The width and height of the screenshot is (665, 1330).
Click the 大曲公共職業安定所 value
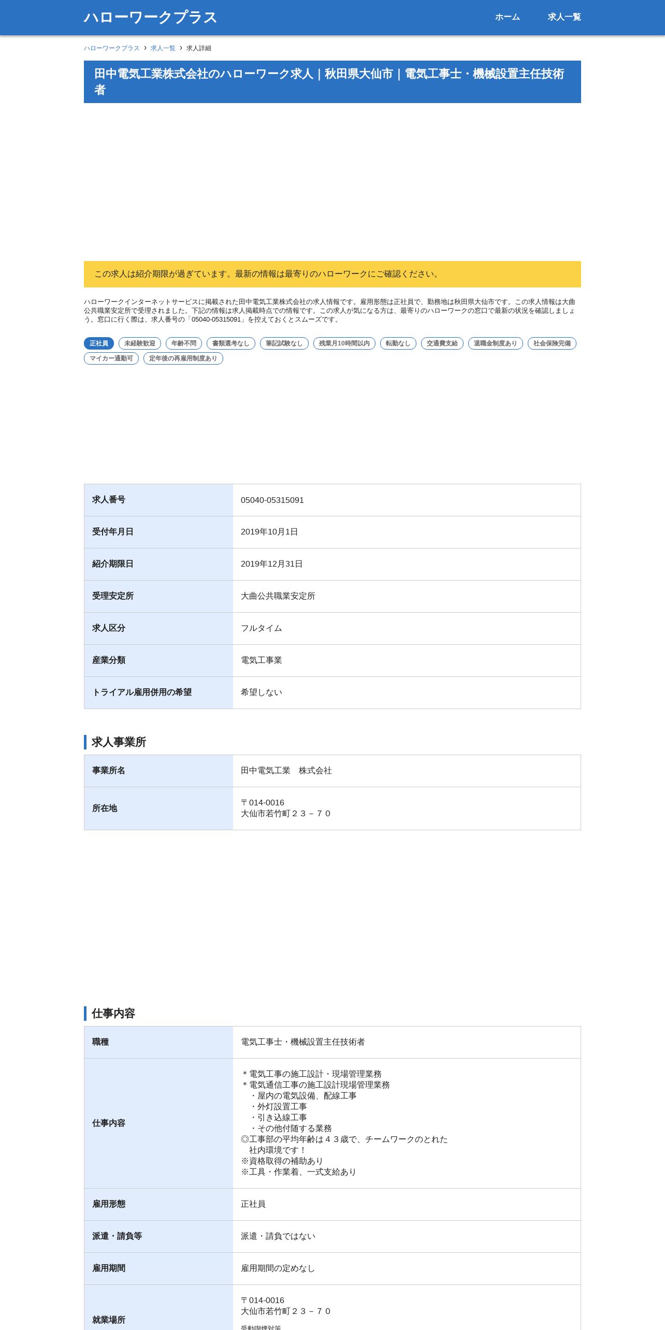278,596
